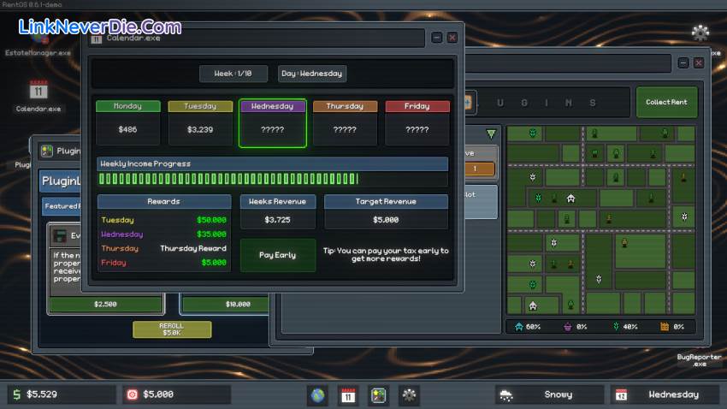Open the settings gear in the taskbar
Viewport: 727px width, 409px height.
pyautogui.click(x=410, y=394)
